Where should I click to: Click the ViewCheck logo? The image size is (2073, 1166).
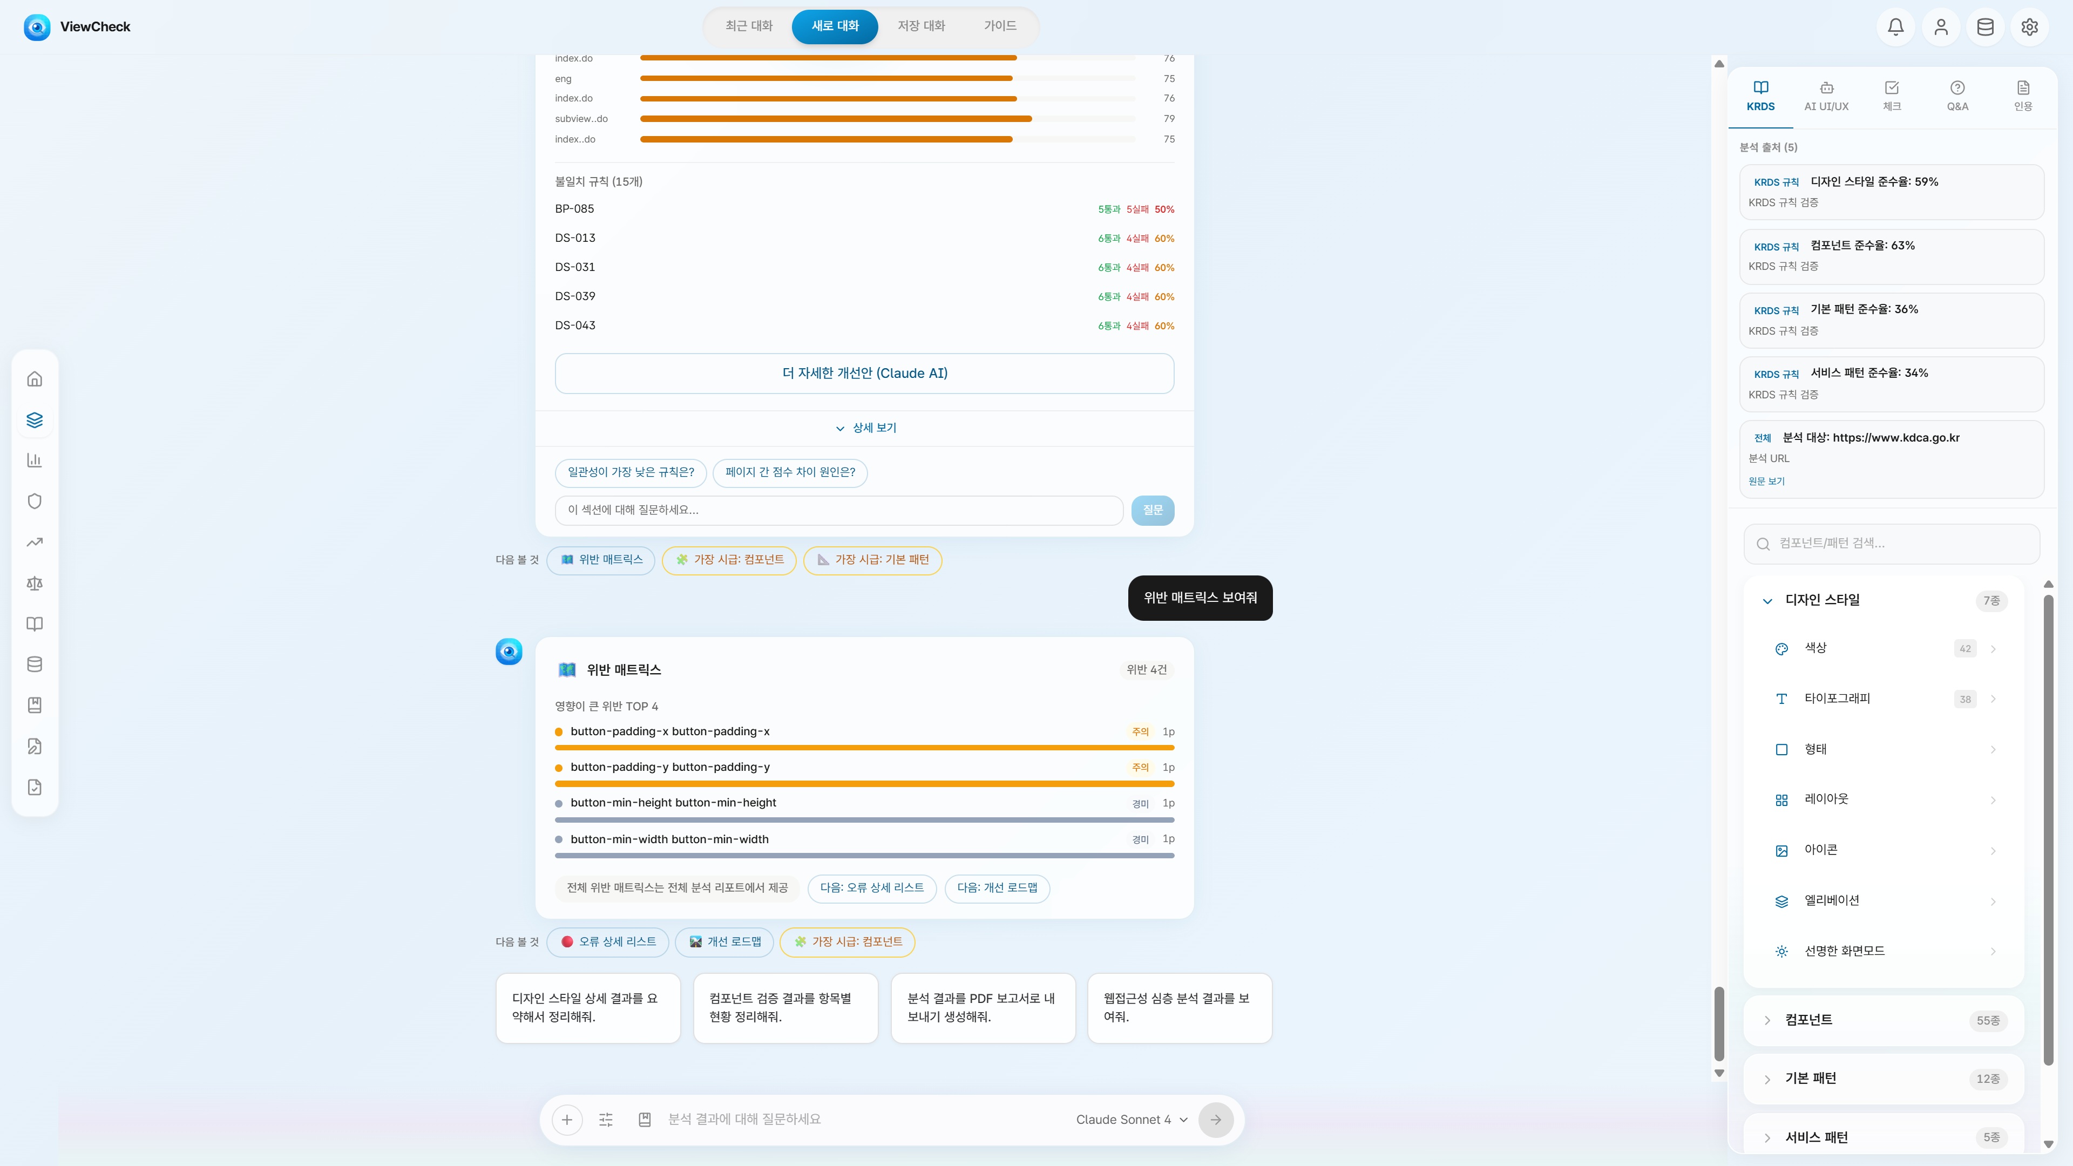(77, 26)
